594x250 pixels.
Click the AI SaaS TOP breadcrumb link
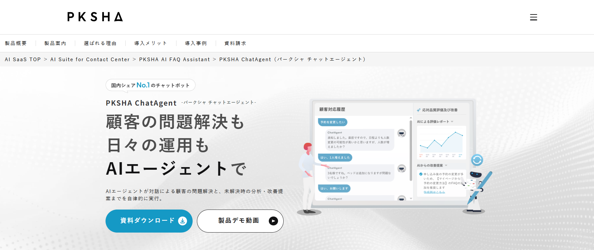pyautogui.click(x=23, y=60)
